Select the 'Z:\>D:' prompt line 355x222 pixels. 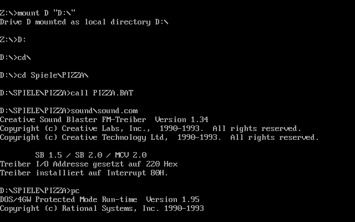tap(13, 39)
